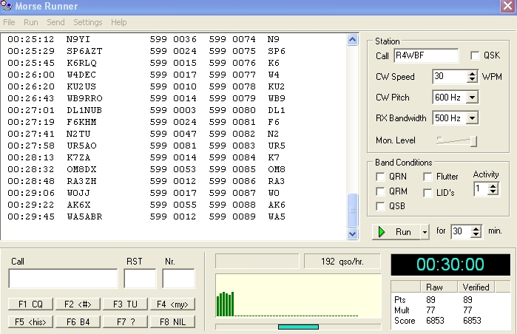The image size is (517, 334).
Task: Turn on the Flutter checkbox
Action: coord(429,177)
